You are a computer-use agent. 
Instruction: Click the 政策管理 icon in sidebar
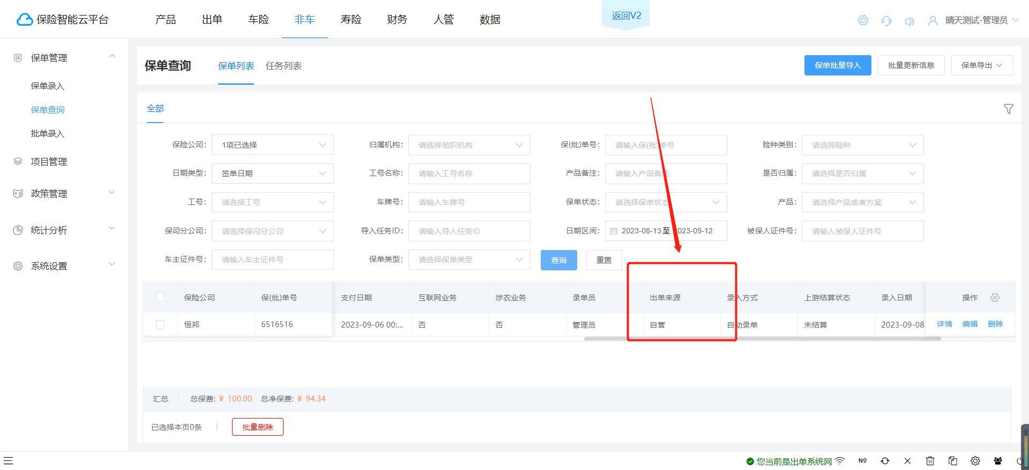tap(18, 193)
